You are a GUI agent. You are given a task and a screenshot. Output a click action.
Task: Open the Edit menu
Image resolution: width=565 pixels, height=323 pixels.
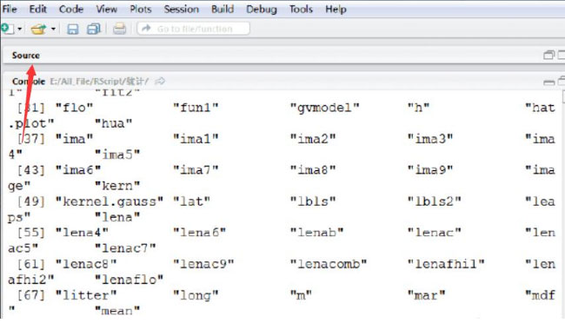click(x=38, y=9)
